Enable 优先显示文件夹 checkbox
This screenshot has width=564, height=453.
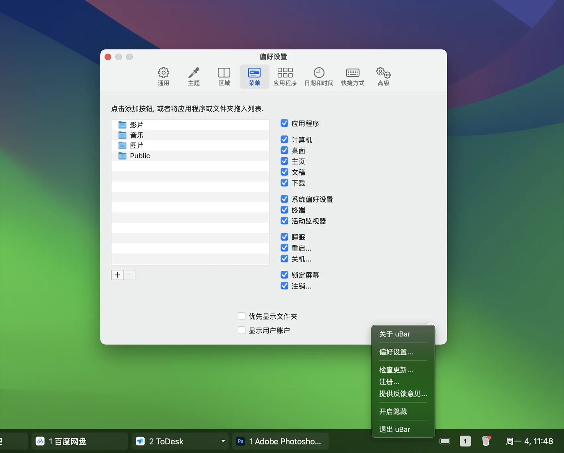[242, 316]
